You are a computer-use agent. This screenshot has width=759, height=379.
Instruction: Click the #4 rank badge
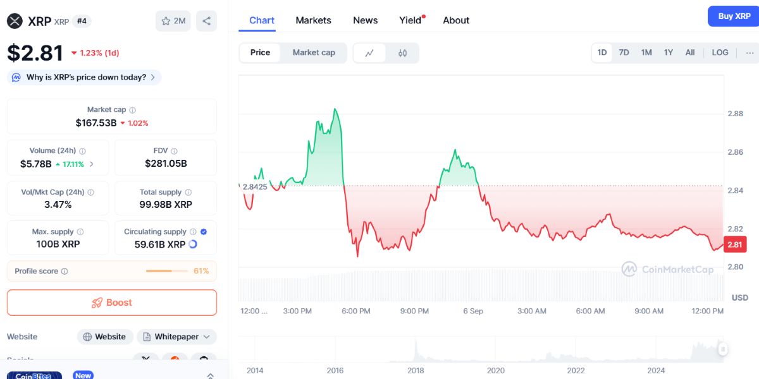tap(82, 21)
